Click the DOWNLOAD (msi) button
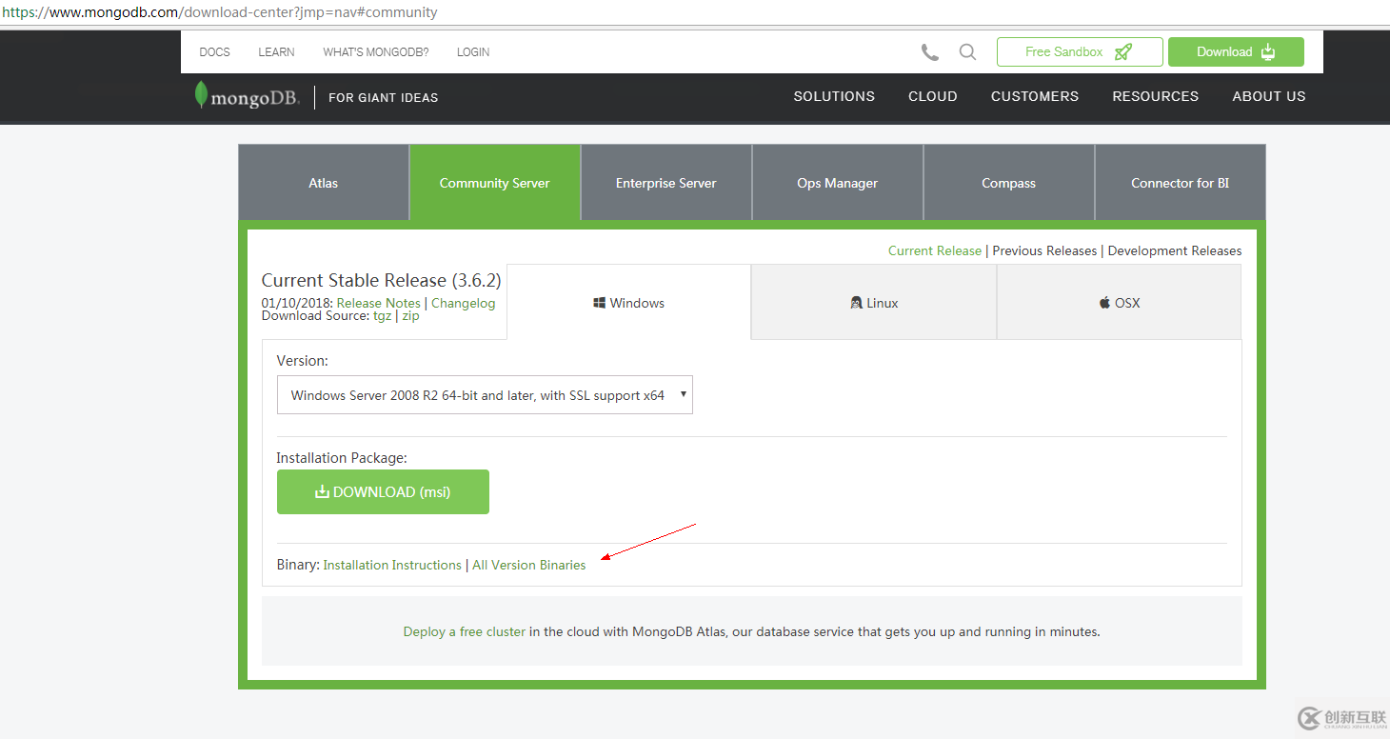This screenshot has width=1390, height=739. pyautogui.click(x=383, y=491)
